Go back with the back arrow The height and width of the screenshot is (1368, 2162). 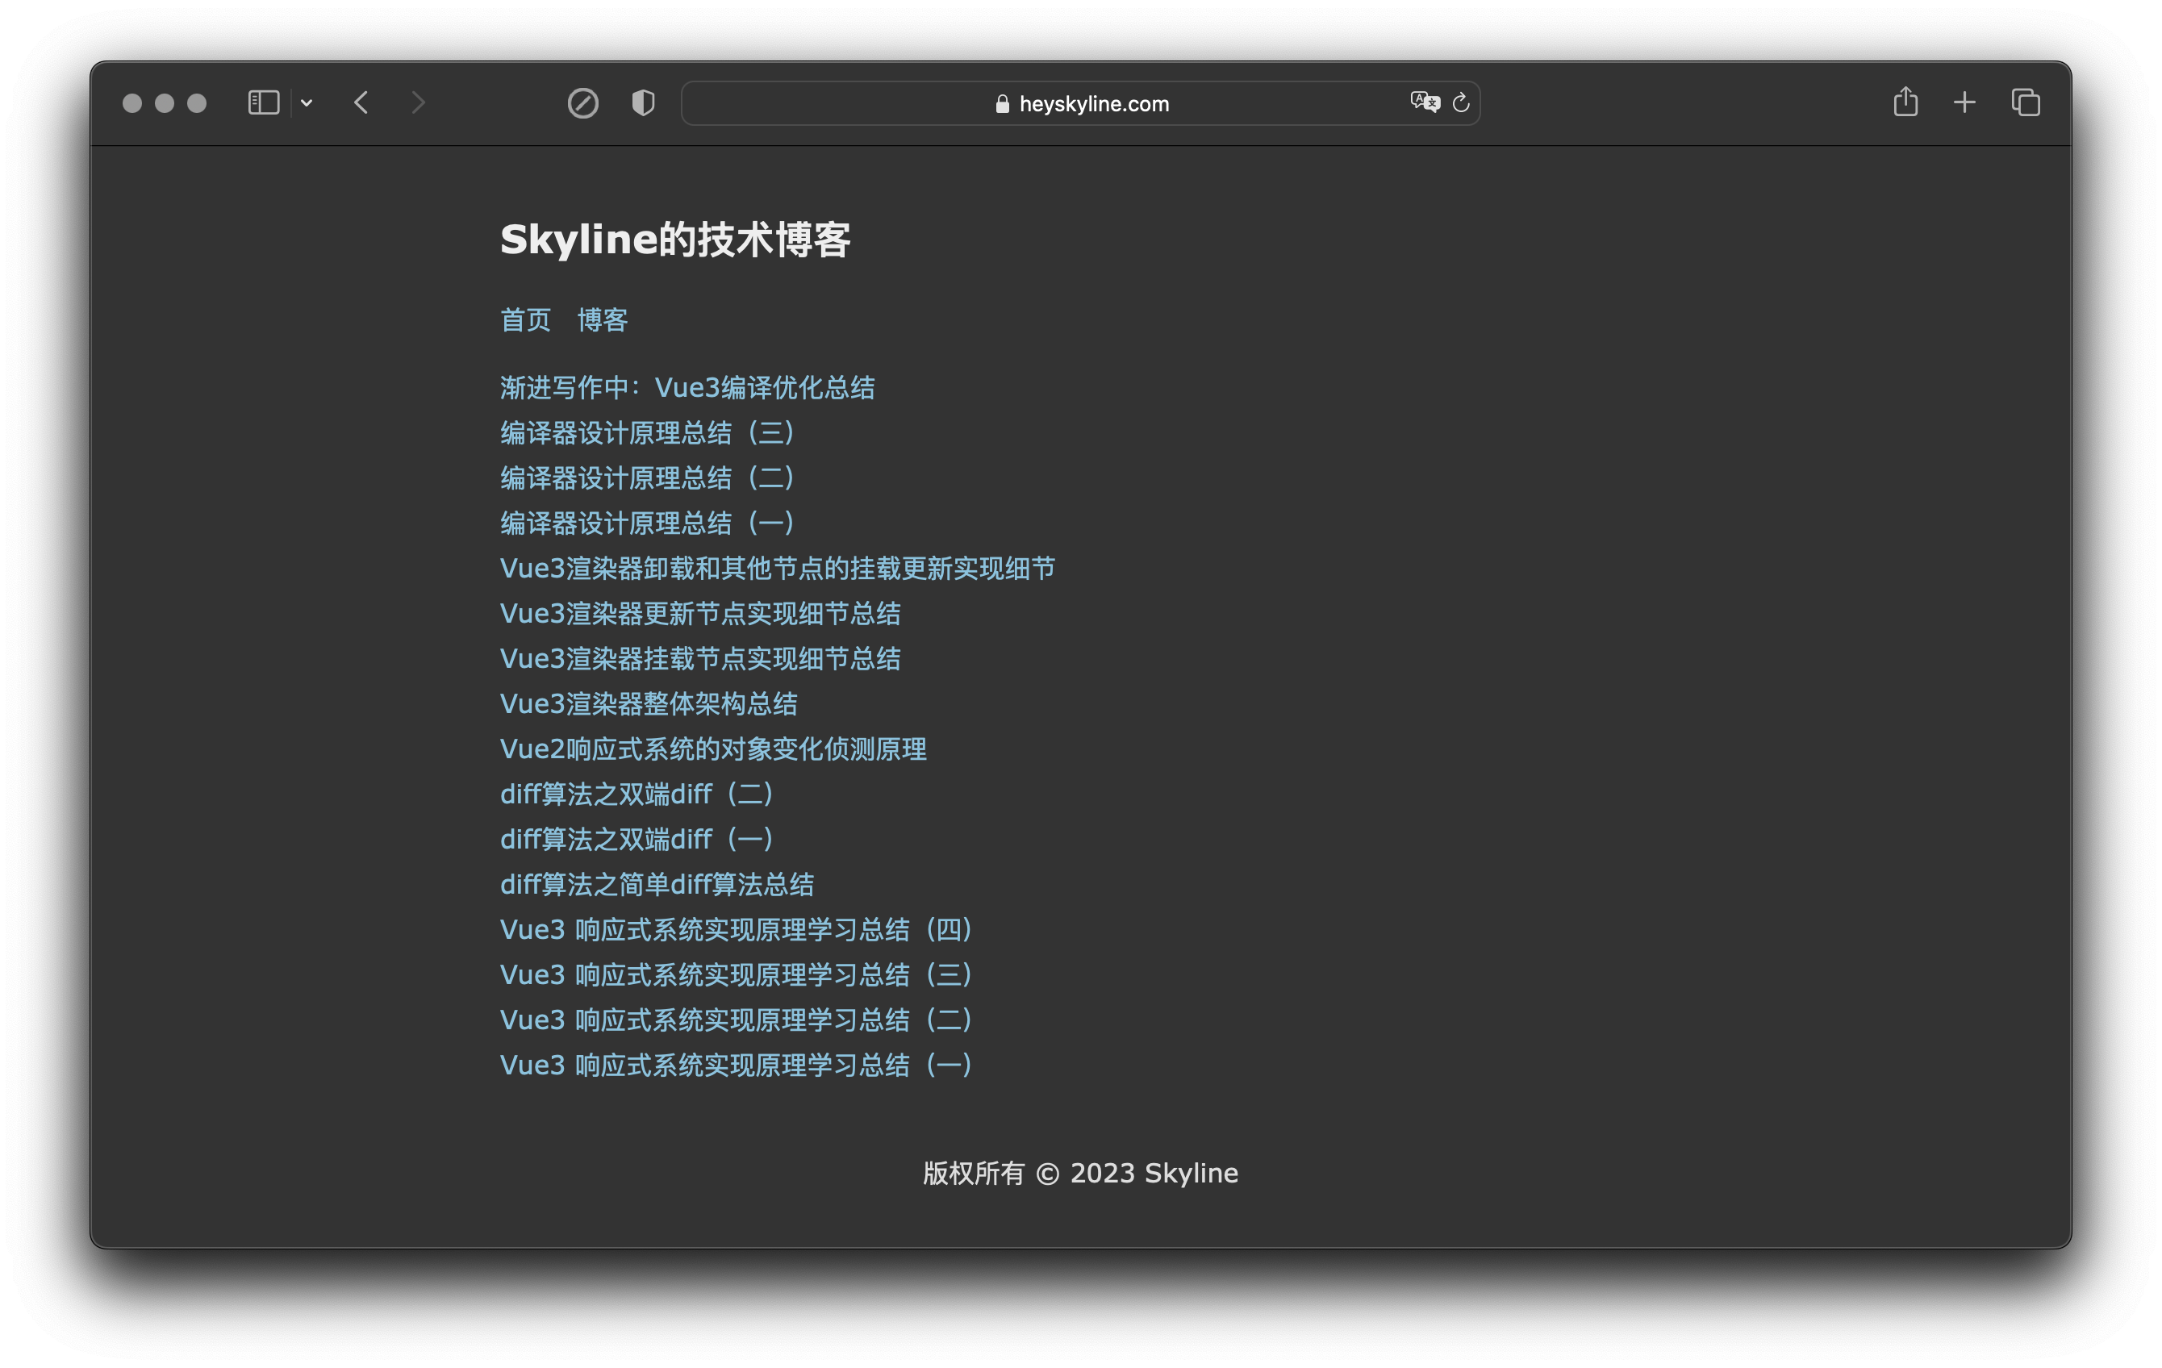click(x=361, y=103)
